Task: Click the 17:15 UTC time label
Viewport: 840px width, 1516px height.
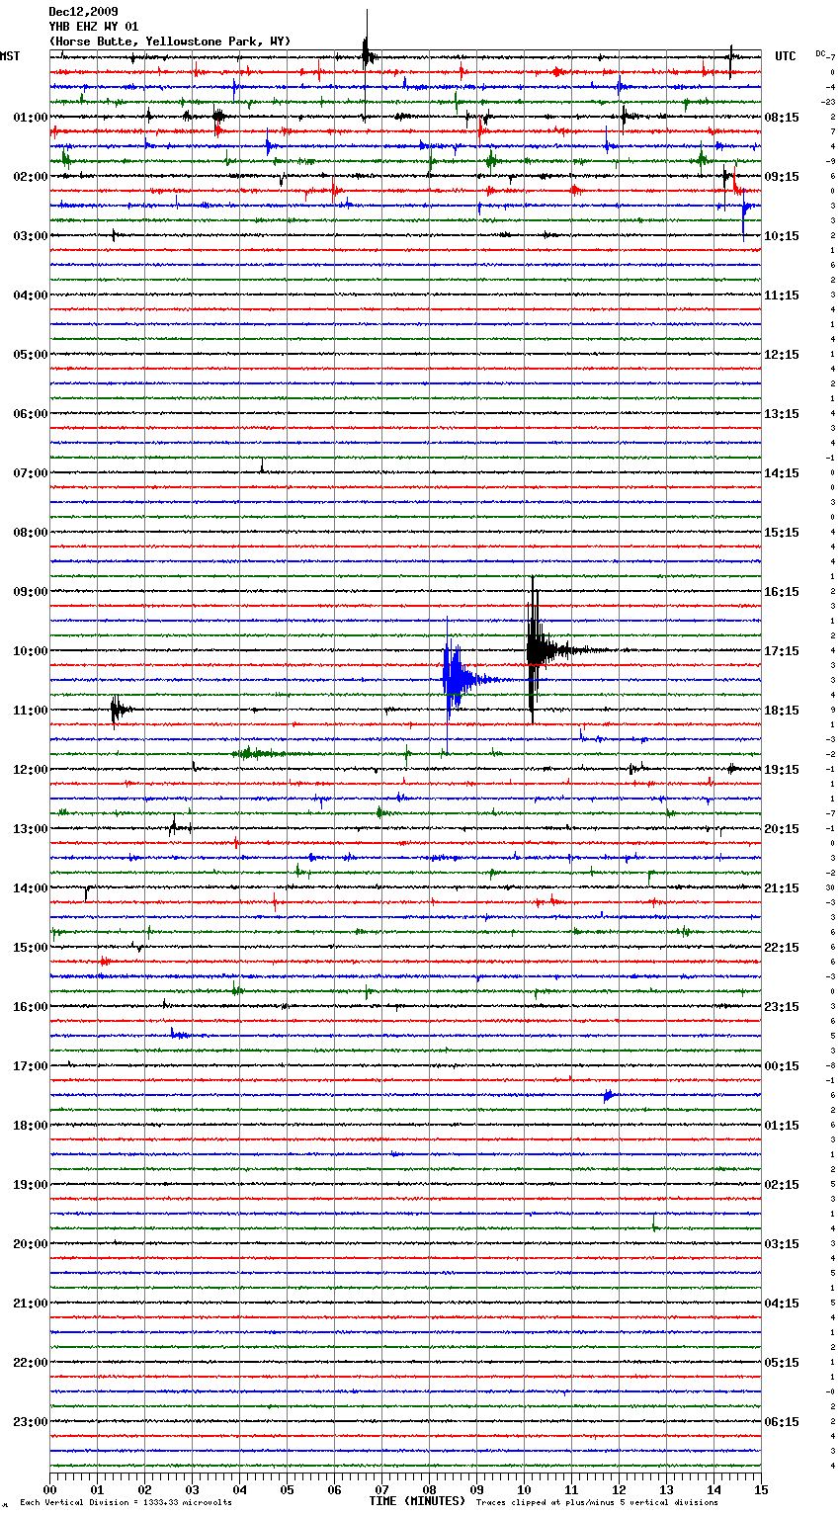Action: [x=782, y=651]
